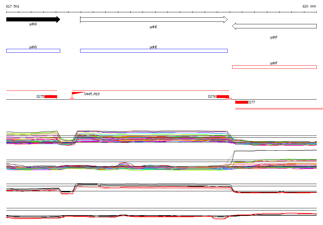Select the blue ydhD rectangle
This screenshot has height=225, width=323.
[33, 51]
